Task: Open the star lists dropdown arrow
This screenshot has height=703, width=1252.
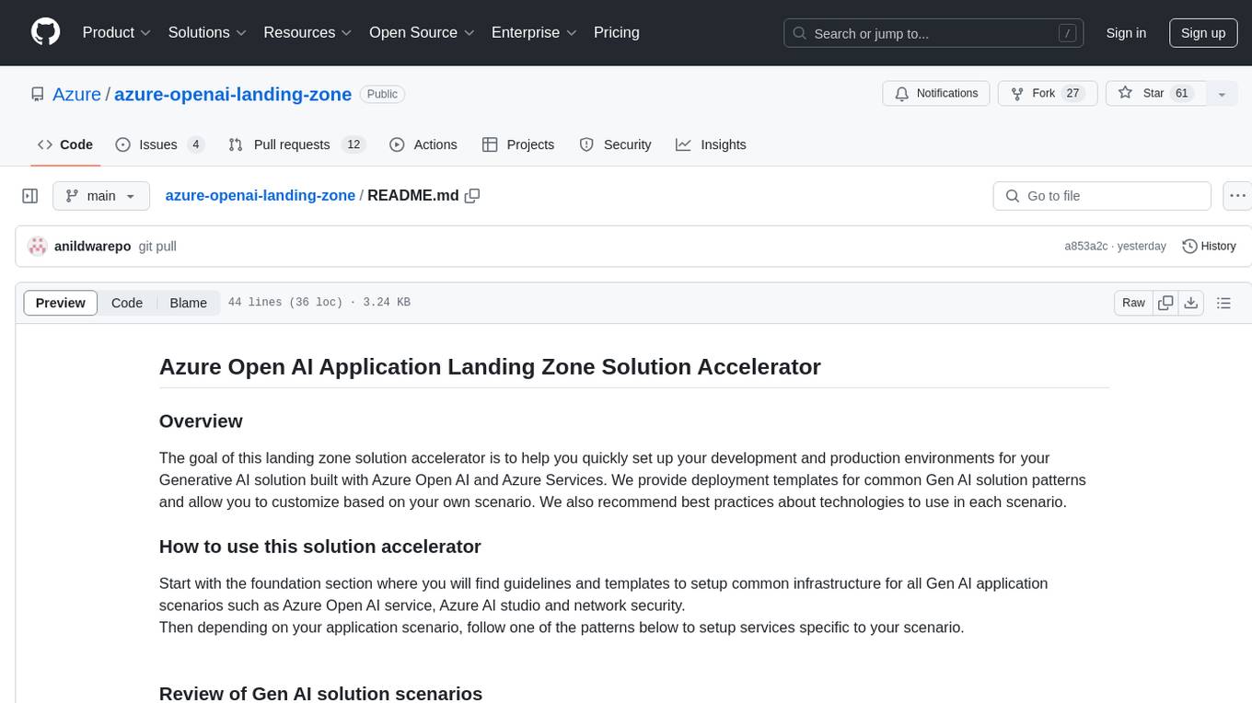Action: tap(1222, 94)
